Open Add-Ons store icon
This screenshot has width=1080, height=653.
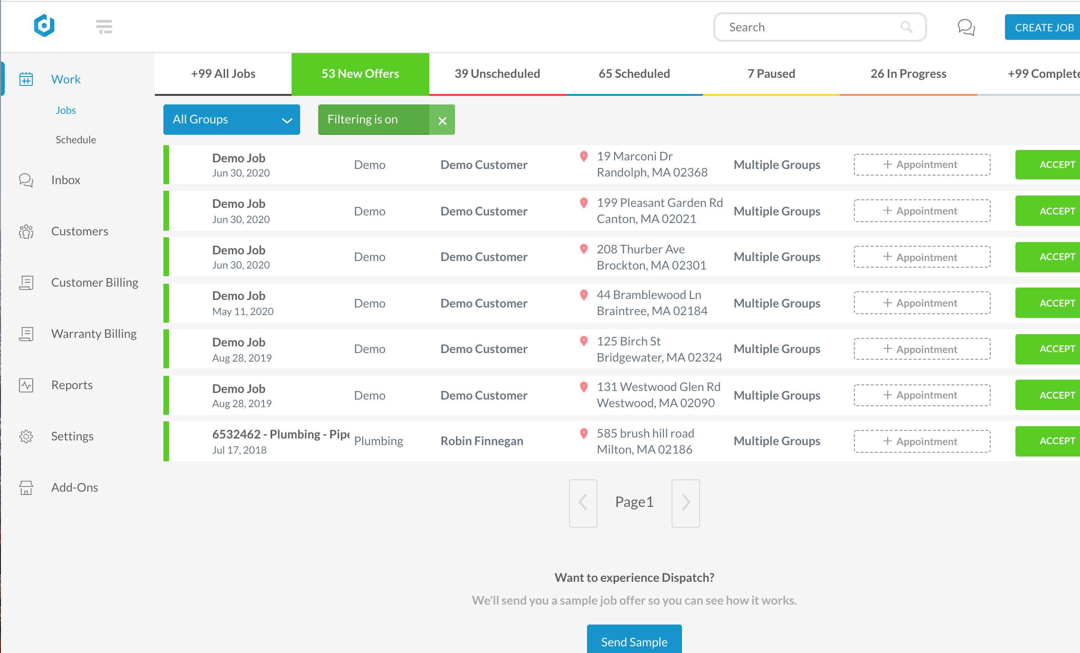[26, 487]
